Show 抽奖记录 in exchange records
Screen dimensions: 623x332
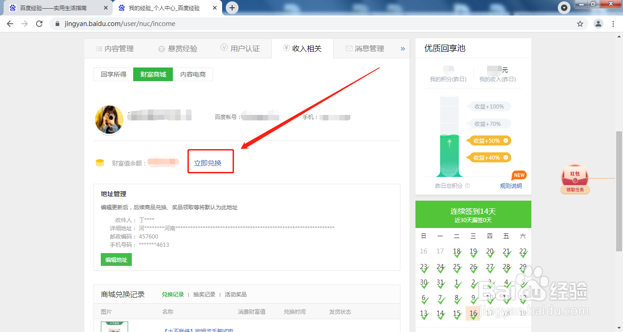coord(204,295)
